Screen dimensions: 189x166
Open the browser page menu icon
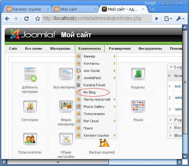click(168, 19)
